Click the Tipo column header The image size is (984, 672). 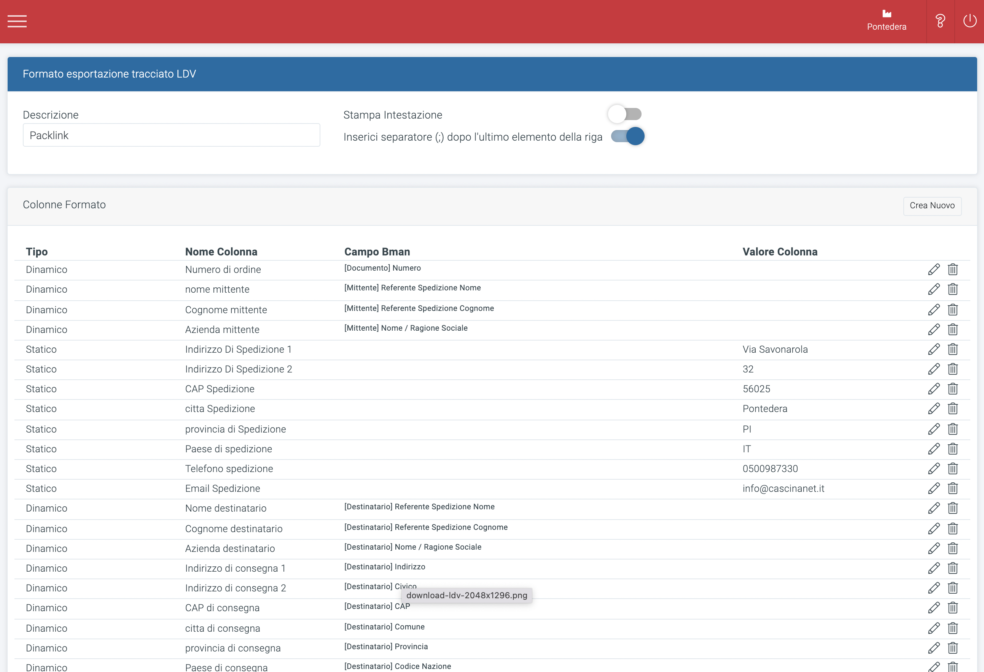[37, 252]
